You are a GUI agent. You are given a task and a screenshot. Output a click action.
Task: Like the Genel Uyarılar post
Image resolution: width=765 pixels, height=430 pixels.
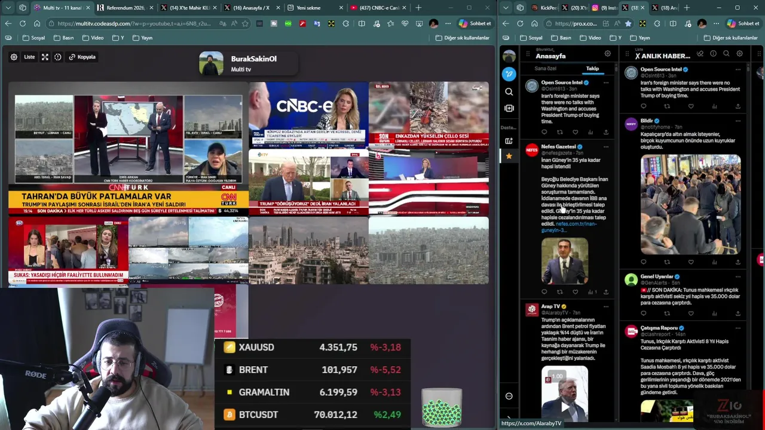(690, 313)
